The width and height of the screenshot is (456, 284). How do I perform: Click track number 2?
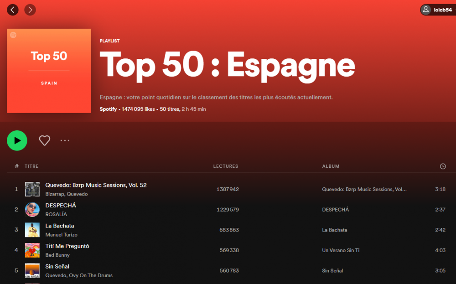point(16,210)
